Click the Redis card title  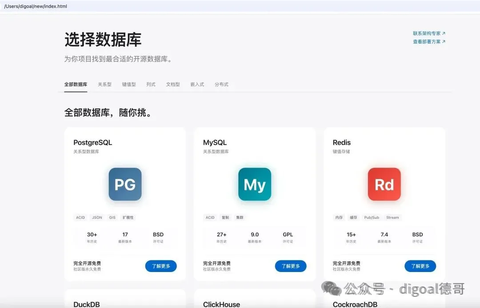click(342, 143)
